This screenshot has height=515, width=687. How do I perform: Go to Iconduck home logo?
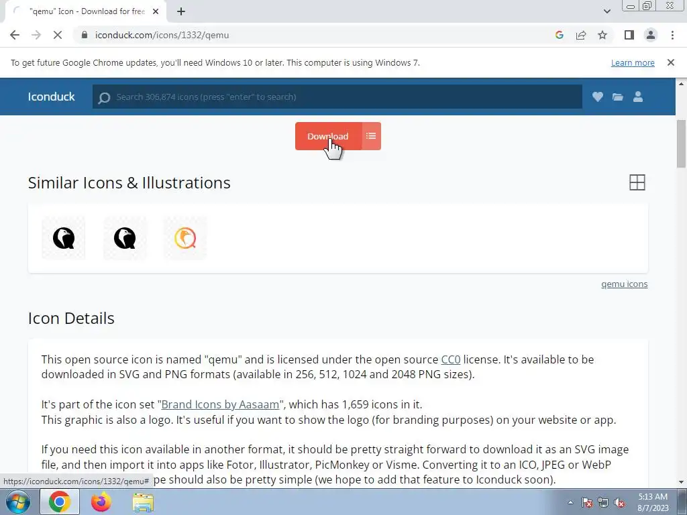tap(51, 97)
